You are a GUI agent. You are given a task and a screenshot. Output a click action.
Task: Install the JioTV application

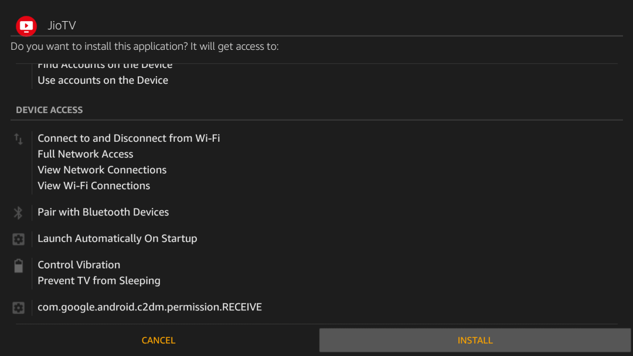pyautogui.click(x=475, y=340)
